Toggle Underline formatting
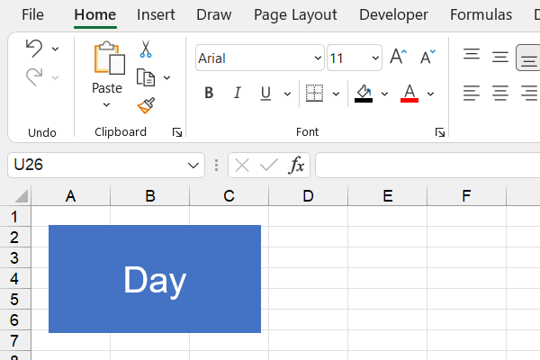This screenshot has width=540, height=360. (265, 93)
